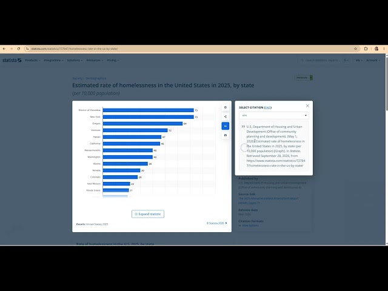Open the chart settings gear icon

click(225, 107)
